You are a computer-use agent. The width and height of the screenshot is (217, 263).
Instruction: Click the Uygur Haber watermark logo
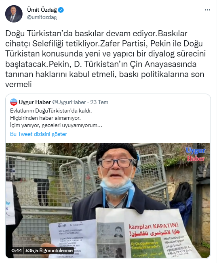click(x=196, y=154)
